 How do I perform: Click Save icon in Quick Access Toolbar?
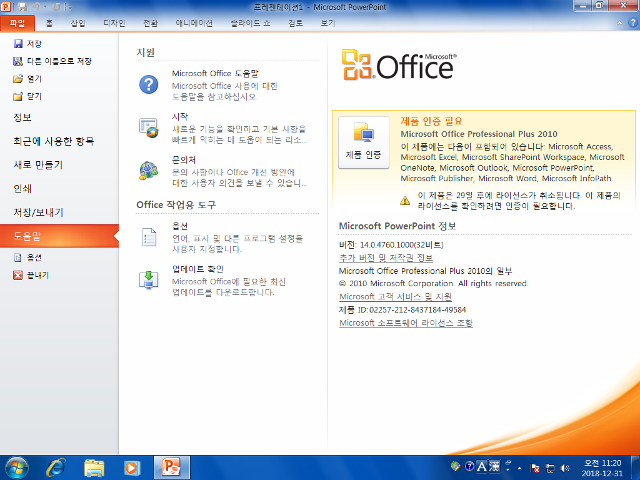pos(22,7)
